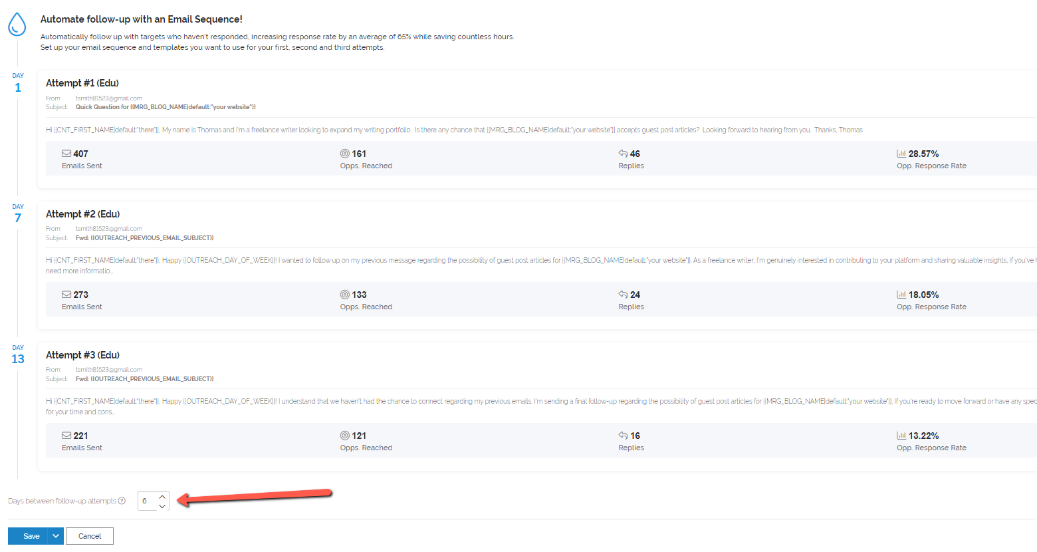
Task: Open Attempt #3 (Edu) template
Action: pyautogui.click(x=83, y=355)
